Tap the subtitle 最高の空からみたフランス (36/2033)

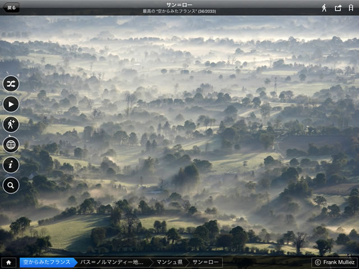coord(179,11)
